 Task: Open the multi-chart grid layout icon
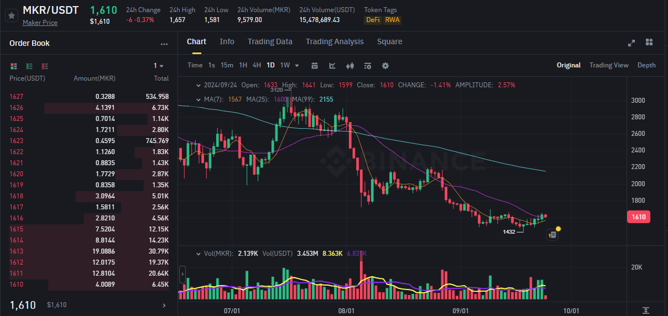(x=649, y=43)
